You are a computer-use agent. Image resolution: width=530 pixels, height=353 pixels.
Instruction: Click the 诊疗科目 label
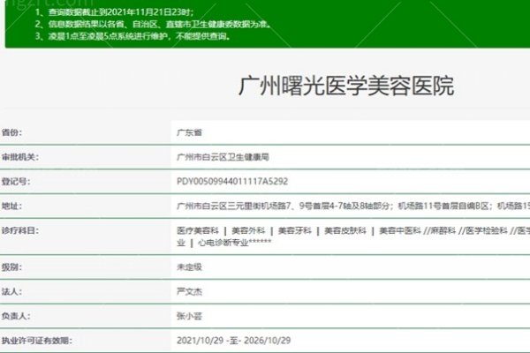(20, 230)
